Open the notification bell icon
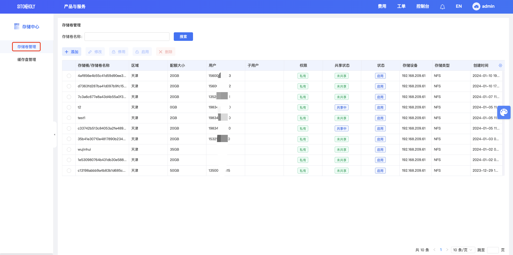513x255 pixels. 442,7
